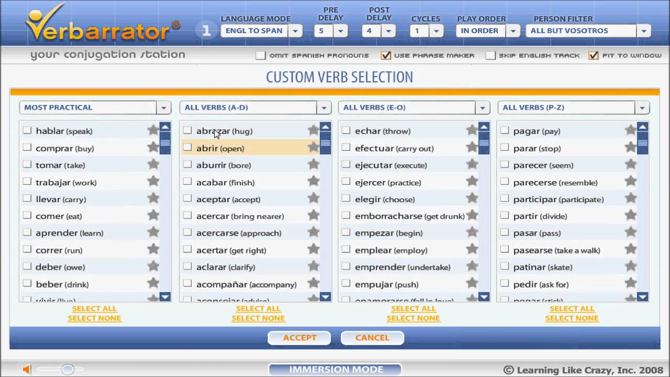Click the verb text 'deber (owe)'
This screenshot has height=377, width=670.
(60, 267)
